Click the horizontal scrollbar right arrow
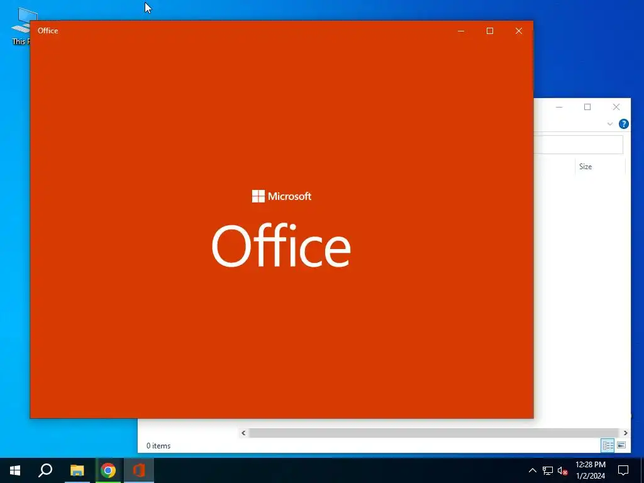Viewport: 644px width, 483px height. click(625, 433)
